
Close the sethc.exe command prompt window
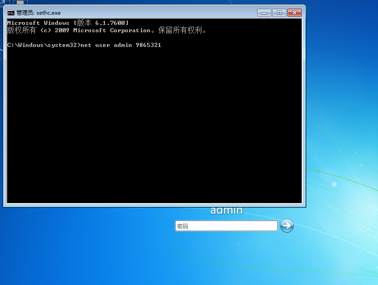(x=294, y=12)
